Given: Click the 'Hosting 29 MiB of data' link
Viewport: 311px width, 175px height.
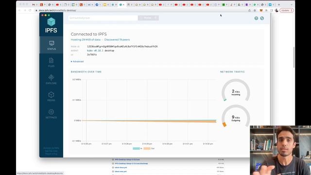Looking at the screenshot, I should coord(86,40).
